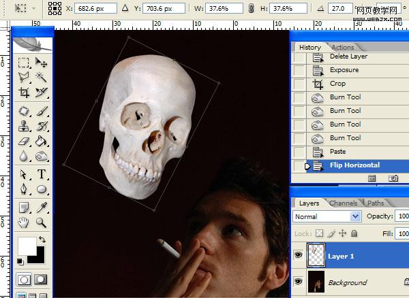Click the foreground white color swatch
The height and width of the screenshot is (298, 409).
pos(27,246)
